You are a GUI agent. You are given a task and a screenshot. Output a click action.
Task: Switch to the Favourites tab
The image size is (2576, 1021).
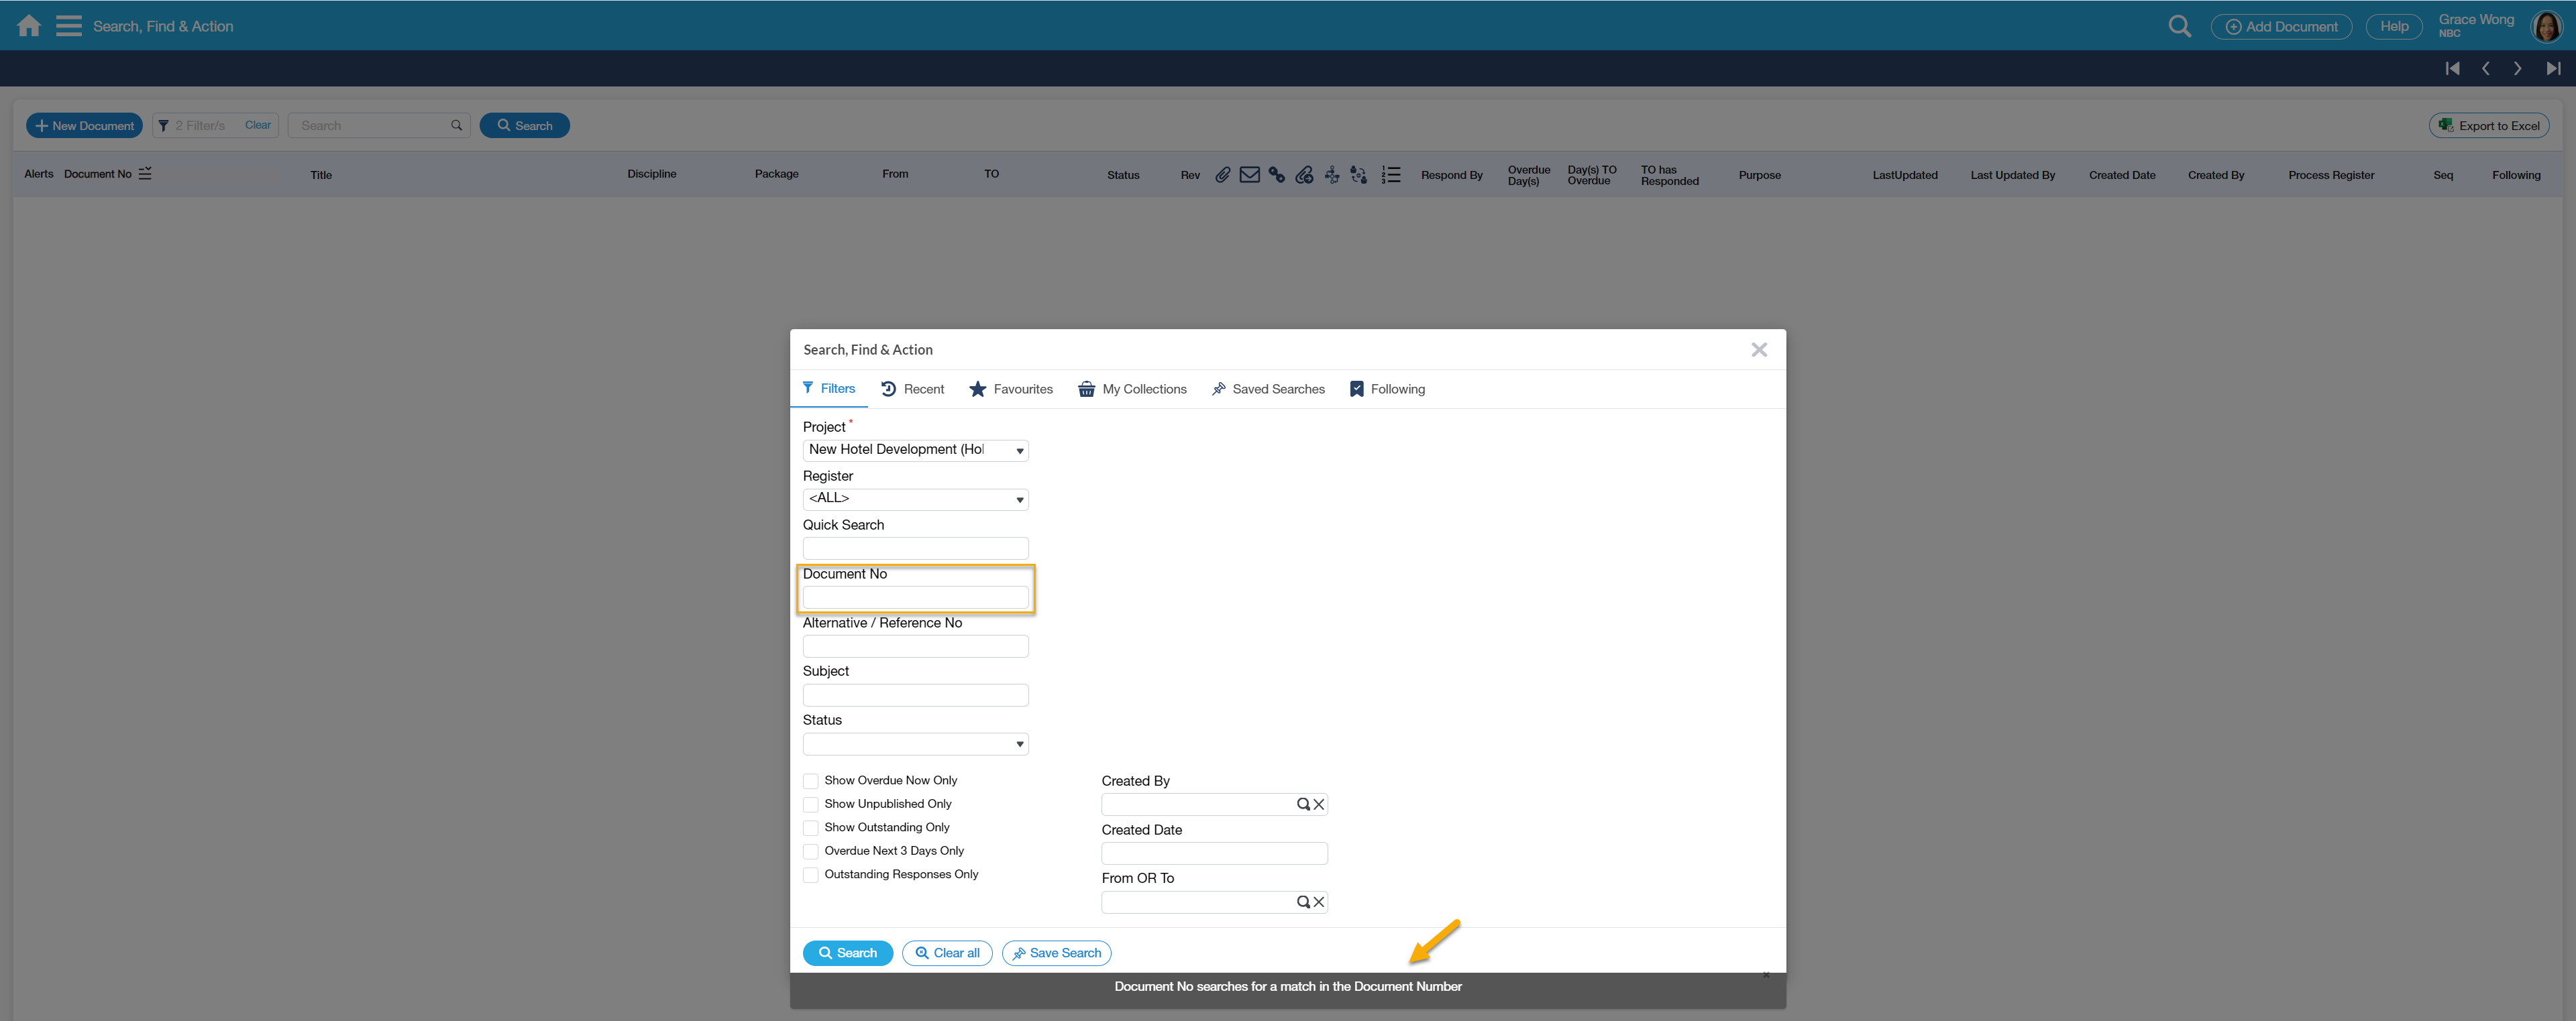[x=1011, y=389]
